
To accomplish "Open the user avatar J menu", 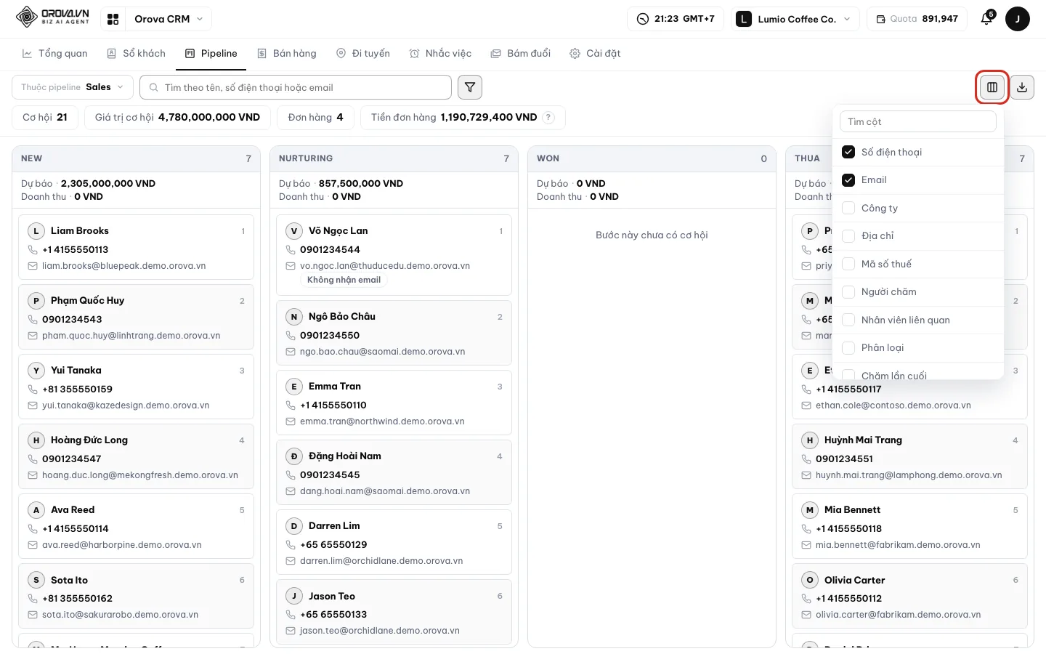I will [1018, 19].
